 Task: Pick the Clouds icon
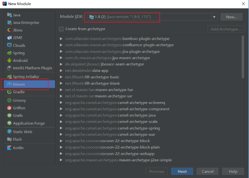tap(9, 45)
